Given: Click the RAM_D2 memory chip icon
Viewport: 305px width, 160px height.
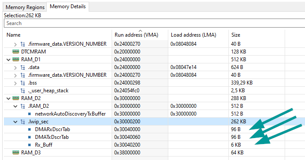Looking at the screenshot, I should click(16, 98).
